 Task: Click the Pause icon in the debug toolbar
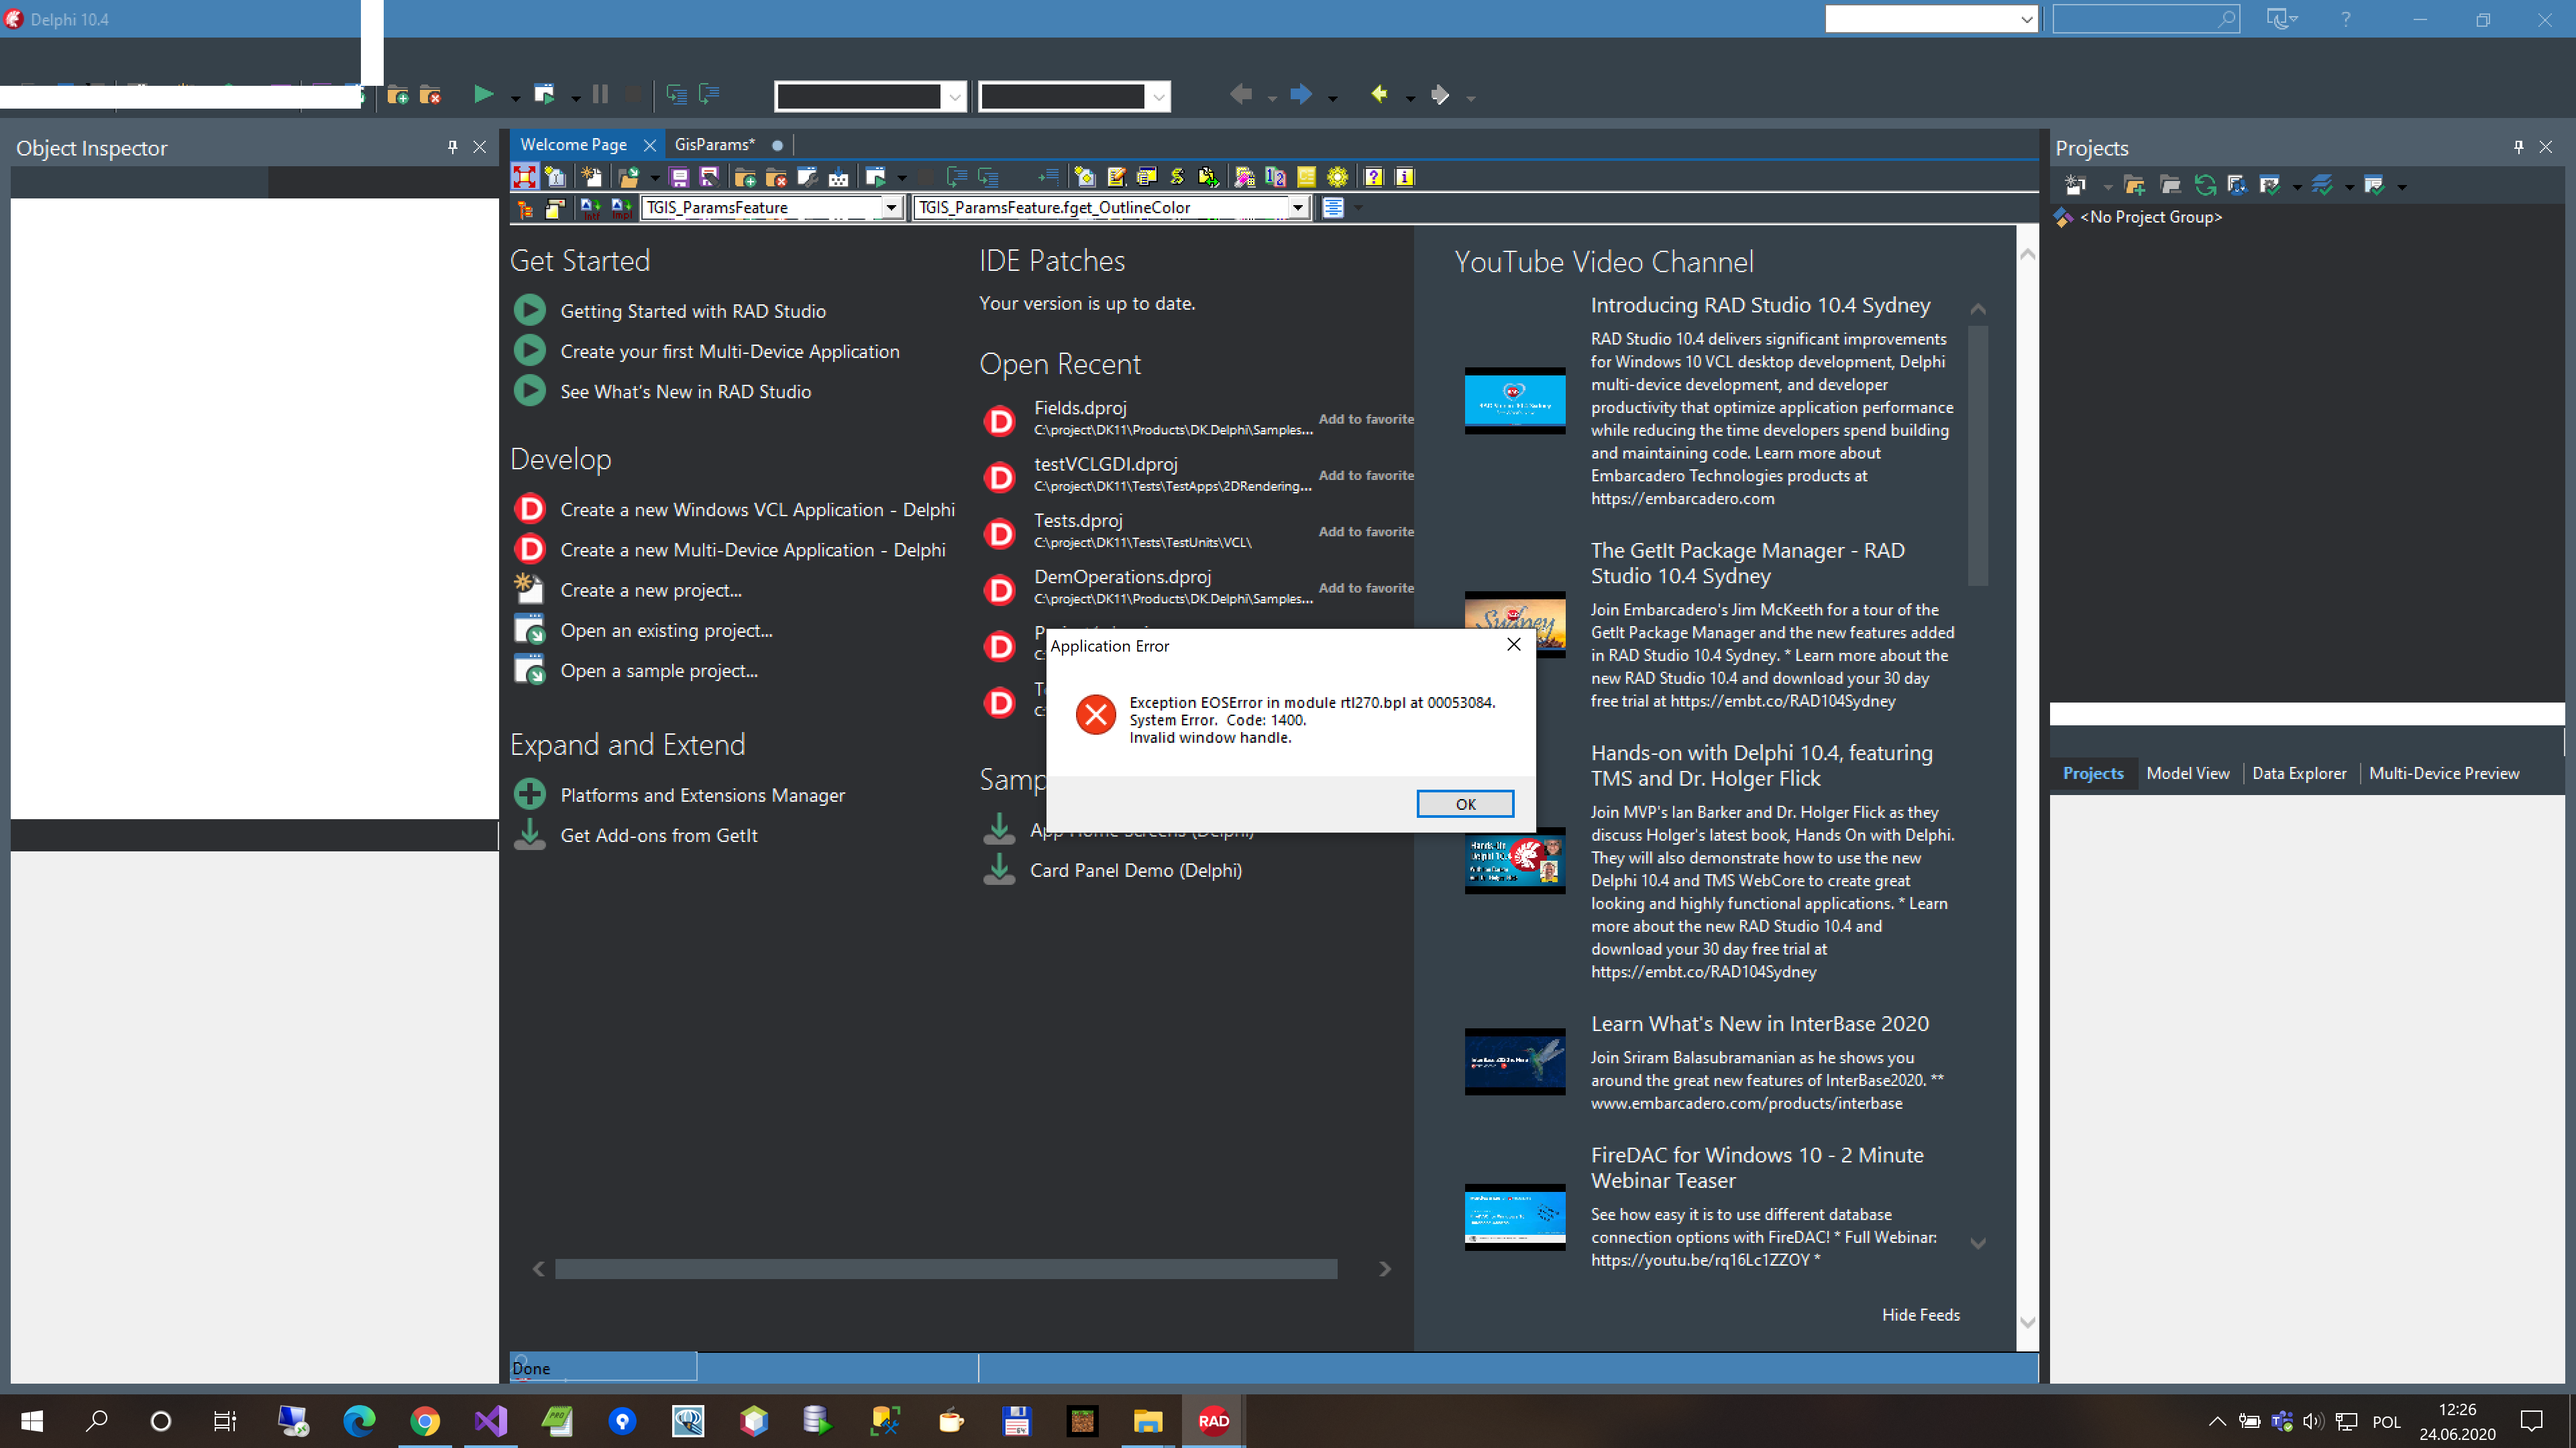coord(600,95)
